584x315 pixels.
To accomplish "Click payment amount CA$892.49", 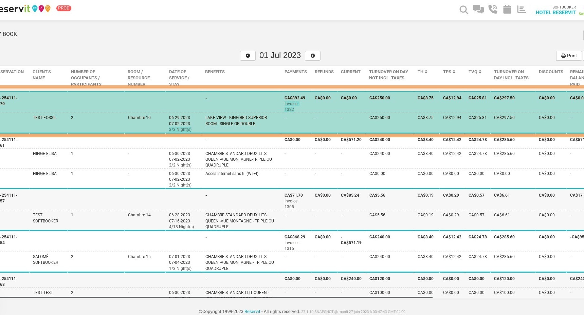I will pyautogui.click(x=295, y=98).
